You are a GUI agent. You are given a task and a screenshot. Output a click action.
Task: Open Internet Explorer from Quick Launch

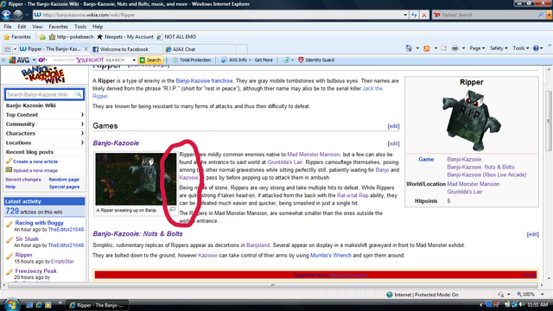tap(39, 305)
